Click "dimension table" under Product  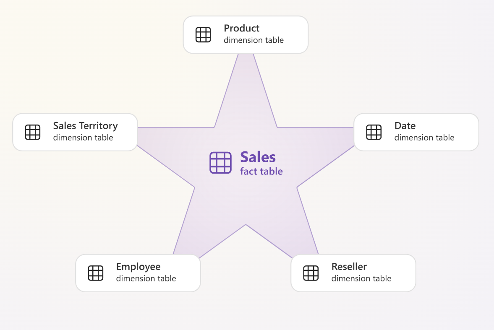(254, 40)
